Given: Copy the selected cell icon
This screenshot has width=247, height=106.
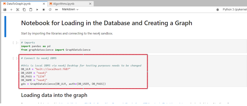Looking at the screenshot, I should coord(24,10).
